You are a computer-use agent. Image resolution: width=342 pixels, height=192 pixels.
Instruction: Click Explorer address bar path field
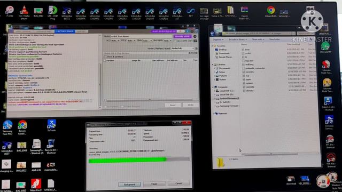coord(258,33)
